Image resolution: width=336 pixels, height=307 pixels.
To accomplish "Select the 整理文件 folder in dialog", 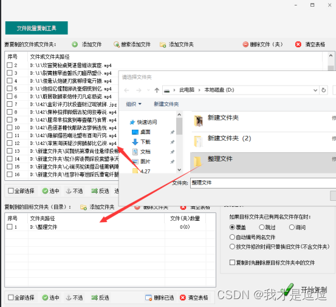I will pyautogui.click(x=263, y=163).
